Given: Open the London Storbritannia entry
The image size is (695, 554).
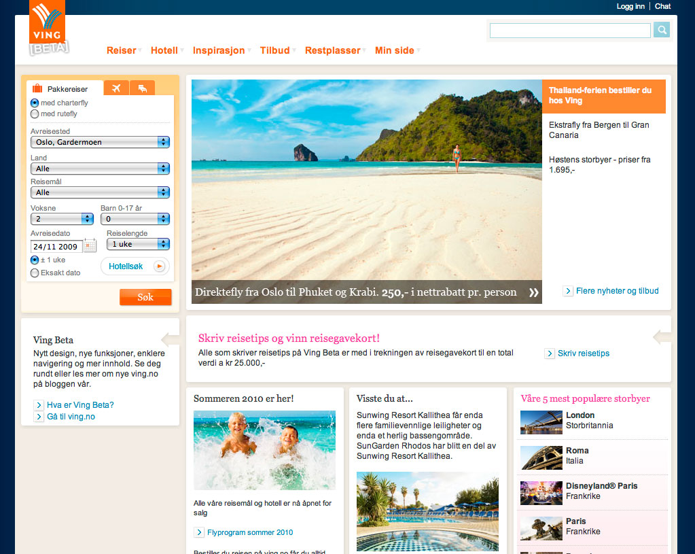Looking at the screenshot, I should 589,421.
